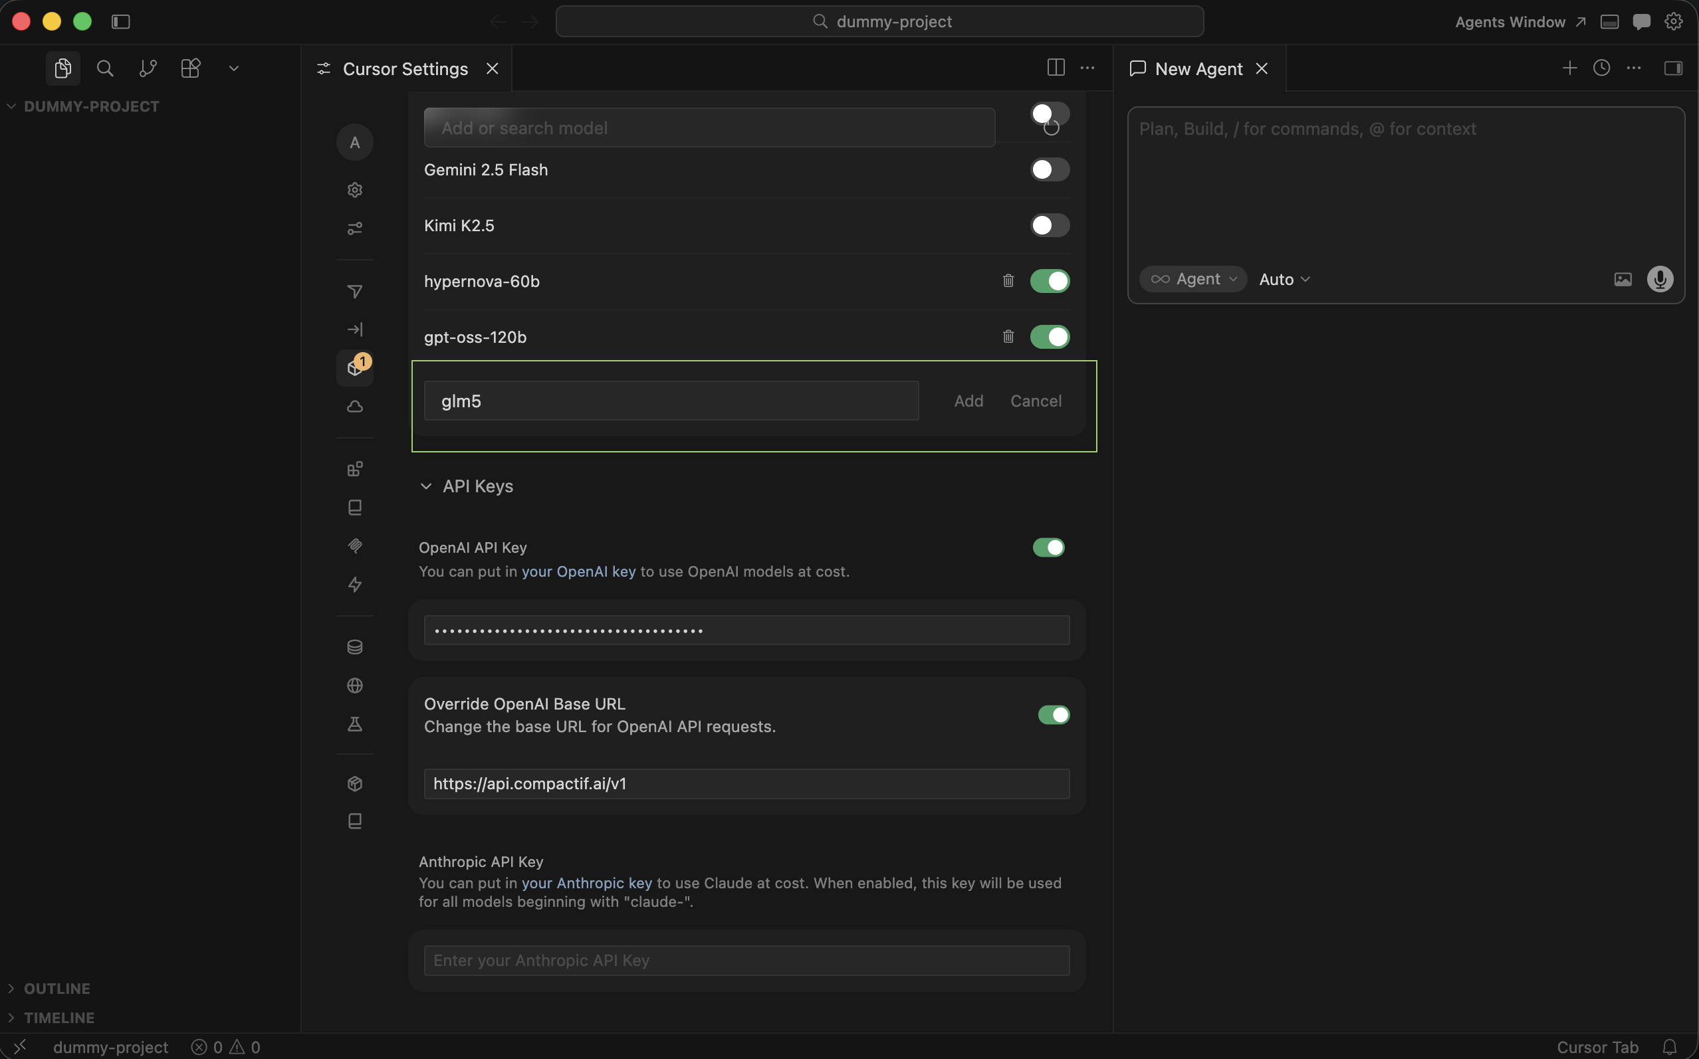Open General settings gear in settings sidebar
The width and height of the screenshot is (1699, 1059).
pos(354,190)
